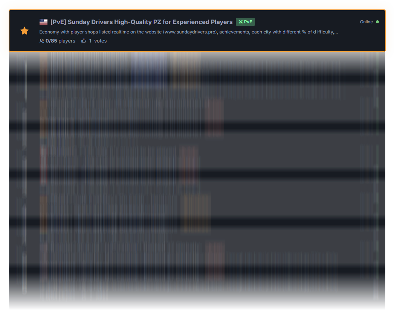Click the thumbs-up vote icon
The height and width of the screenshot is (316, 394).
tap(84, 41)
